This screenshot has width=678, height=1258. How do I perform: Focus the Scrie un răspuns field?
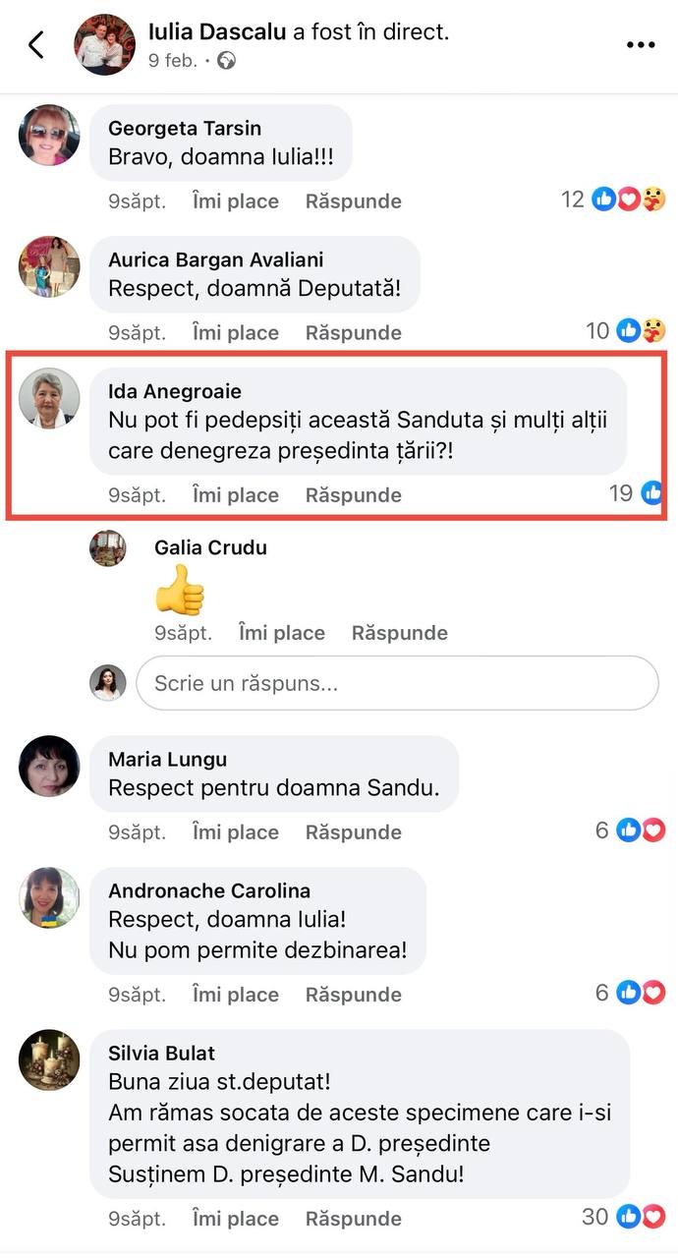[397, 683]
